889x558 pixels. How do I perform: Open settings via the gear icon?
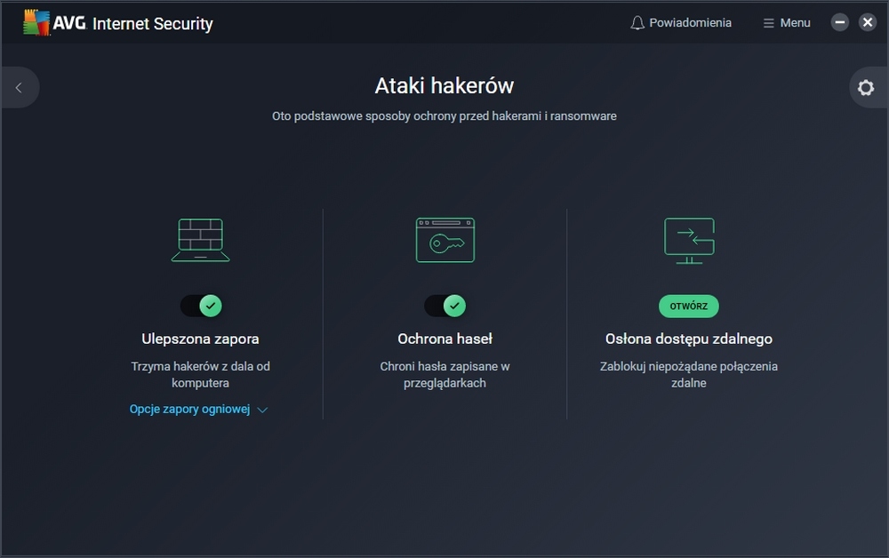point(866,88)
